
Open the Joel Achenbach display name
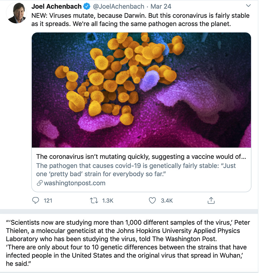57,7
